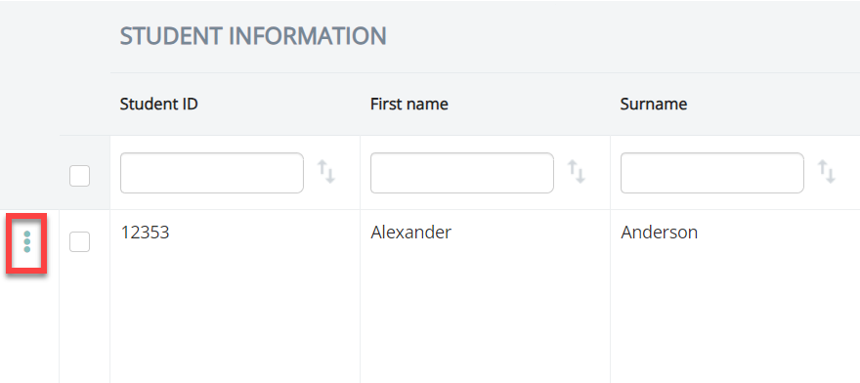Image resolution: width=860 pixels, height=383 pixels.
Task: Sort by Student ID using the arrows icon
Action: click(x=326, y=172)
